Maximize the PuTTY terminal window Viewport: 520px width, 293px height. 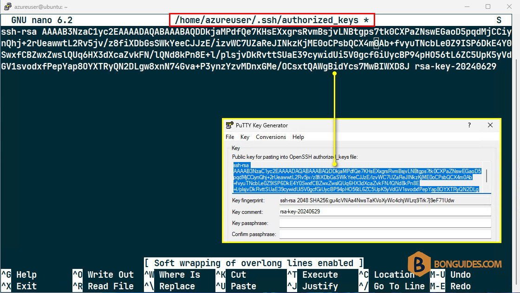pos(488,6)
